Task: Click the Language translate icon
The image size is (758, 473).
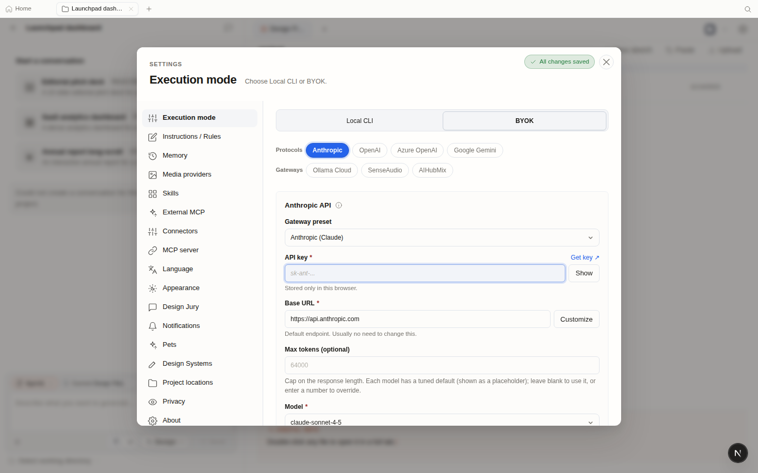Action: click(x=153, y=270)
